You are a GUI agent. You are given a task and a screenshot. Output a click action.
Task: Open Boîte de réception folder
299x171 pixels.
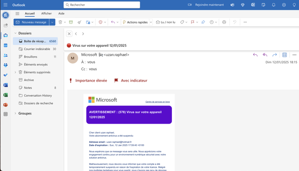tap(36, 41)
